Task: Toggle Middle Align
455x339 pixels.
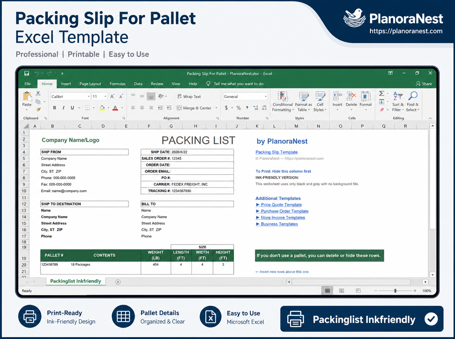Action: tap(142, 96)
